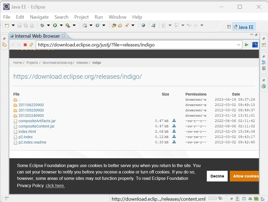Click the Debug bug icon in toolbar

[x=42, y=25]
